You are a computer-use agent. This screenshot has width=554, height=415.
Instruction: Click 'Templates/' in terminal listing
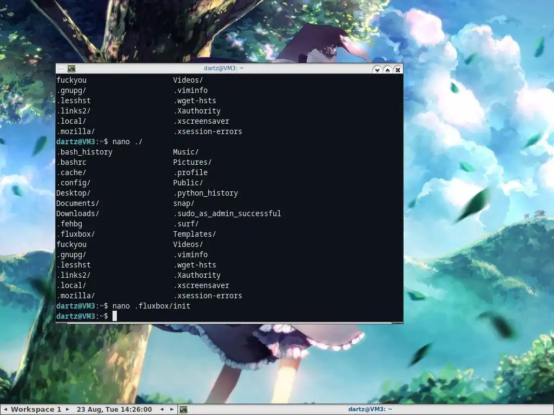pos(194,234)
